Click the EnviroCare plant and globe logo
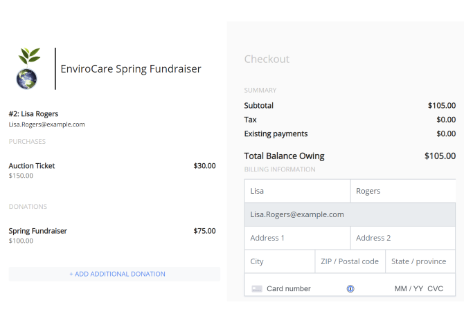The height and width of the screenshot is (325, 464). pyautogui.click(x=28, y=68)
